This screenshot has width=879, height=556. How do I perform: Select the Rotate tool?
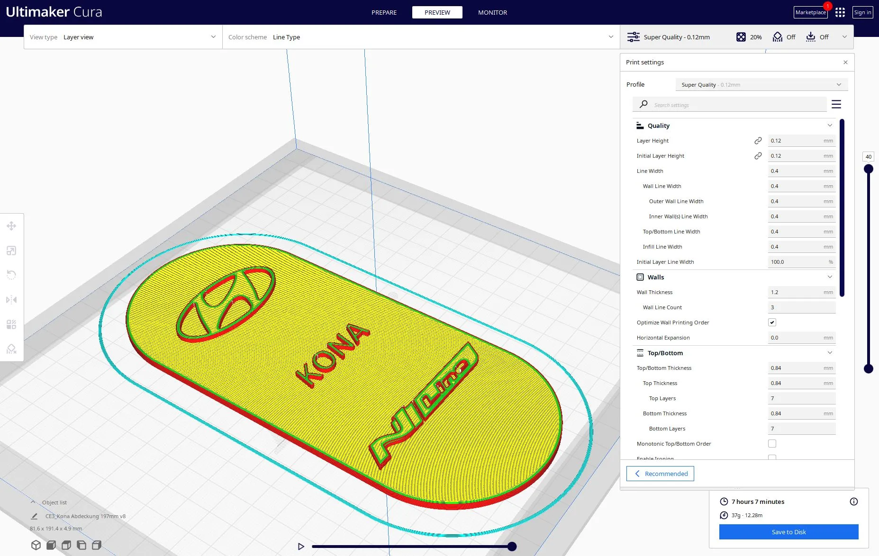(11, 275)
